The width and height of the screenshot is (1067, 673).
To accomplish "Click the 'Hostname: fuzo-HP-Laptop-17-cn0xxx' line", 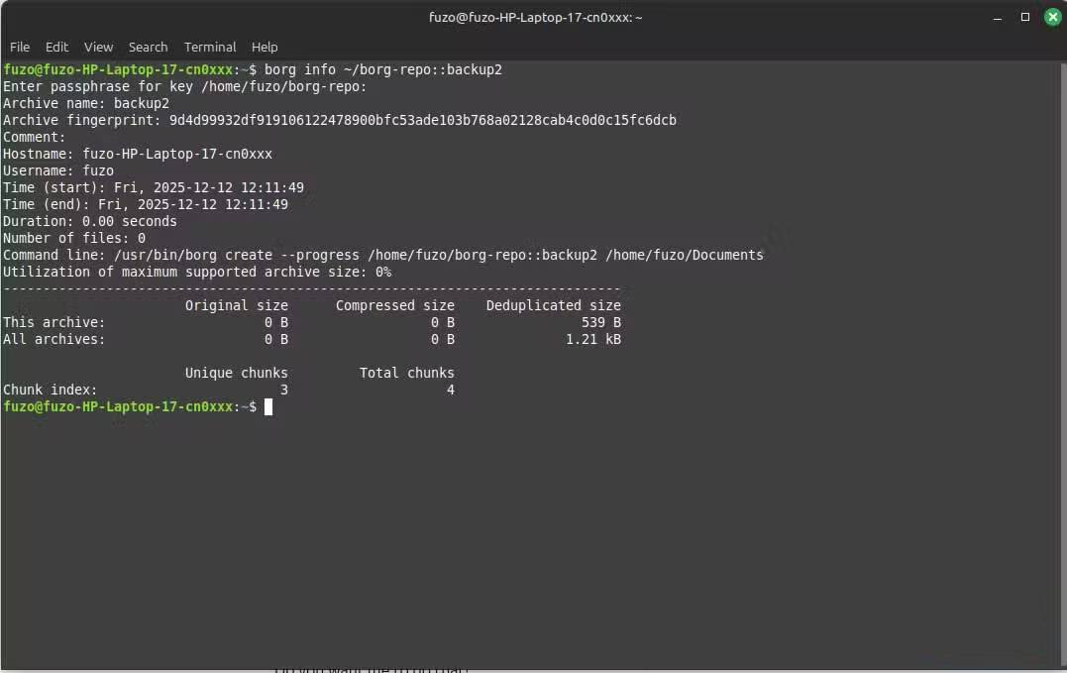I will pyautogui.click(x=138, y=154).
